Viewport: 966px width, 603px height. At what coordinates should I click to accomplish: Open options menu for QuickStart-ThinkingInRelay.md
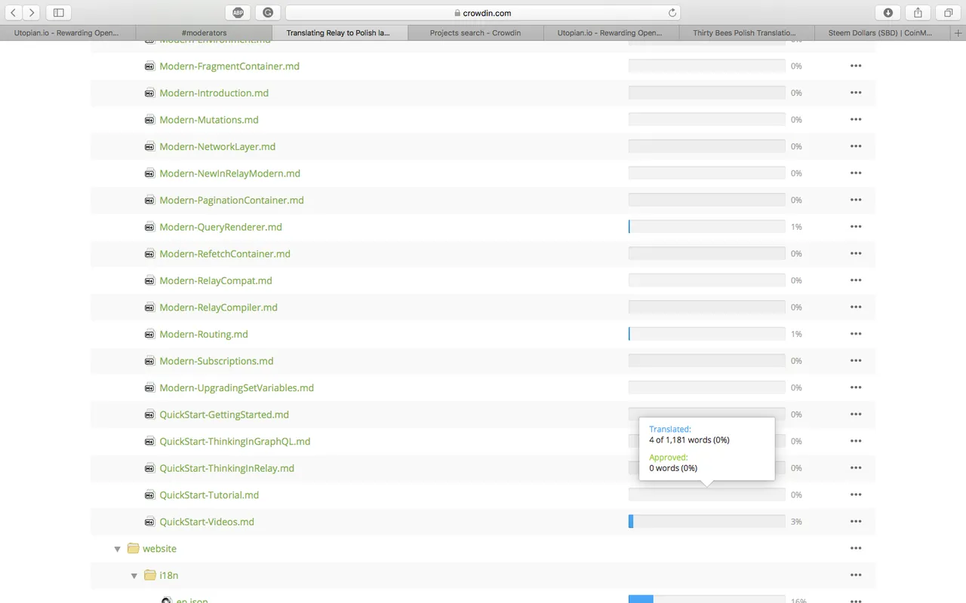pyautogui.click(x=856, y=468)
